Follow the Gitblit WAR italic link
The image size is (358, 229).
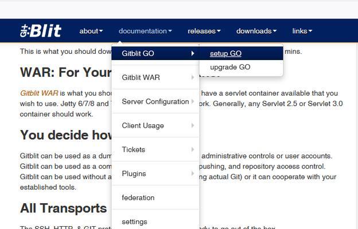click(39, 93)
